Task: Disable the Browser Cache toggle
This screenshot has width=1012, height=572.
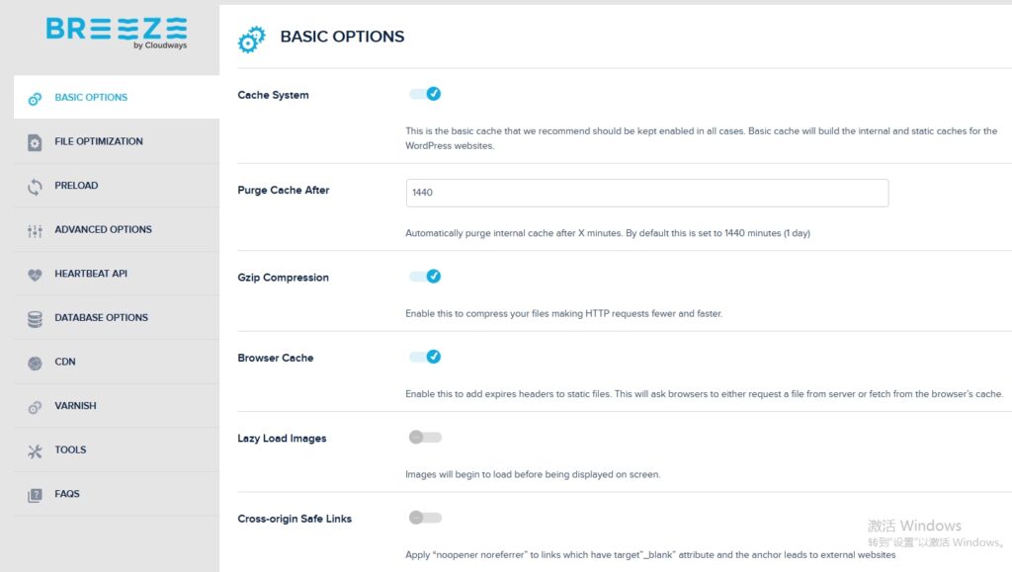Action: click(425, 357)
